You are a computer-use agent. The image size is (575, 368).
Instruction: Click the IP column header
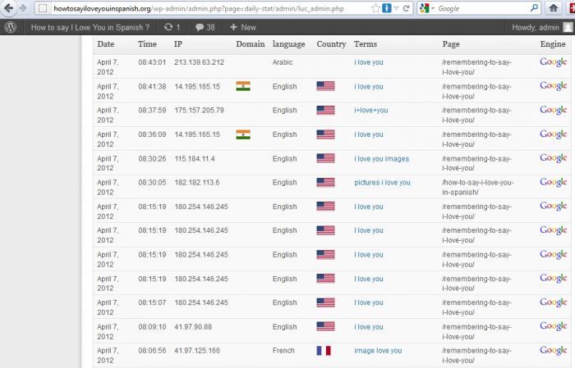(178, 44)
